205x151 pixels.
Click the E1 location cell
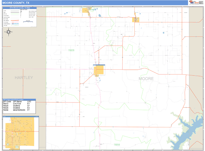coord(28,104)
